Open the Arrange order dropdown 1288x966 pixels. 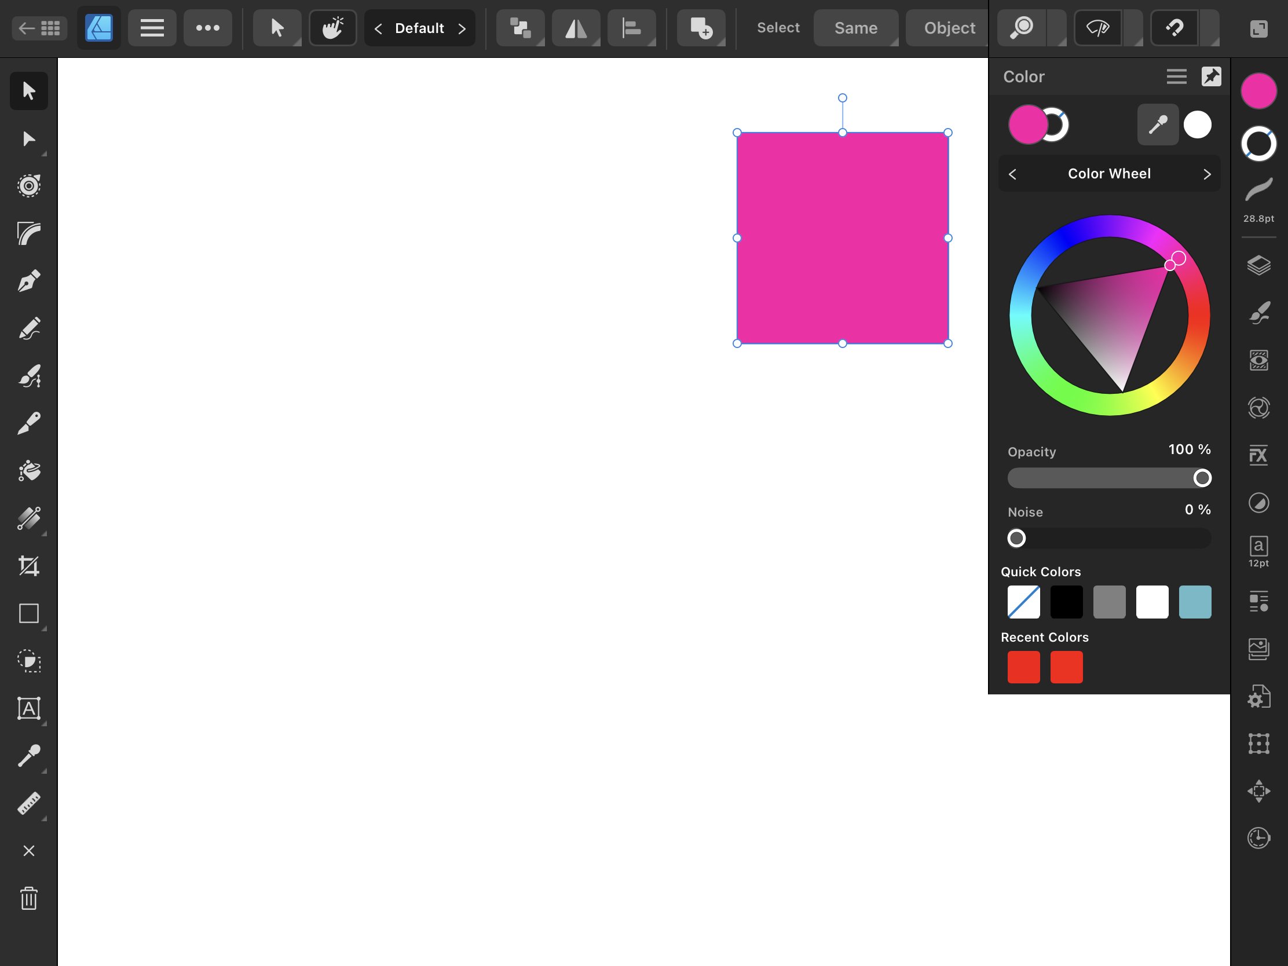(x=521, y=28)
